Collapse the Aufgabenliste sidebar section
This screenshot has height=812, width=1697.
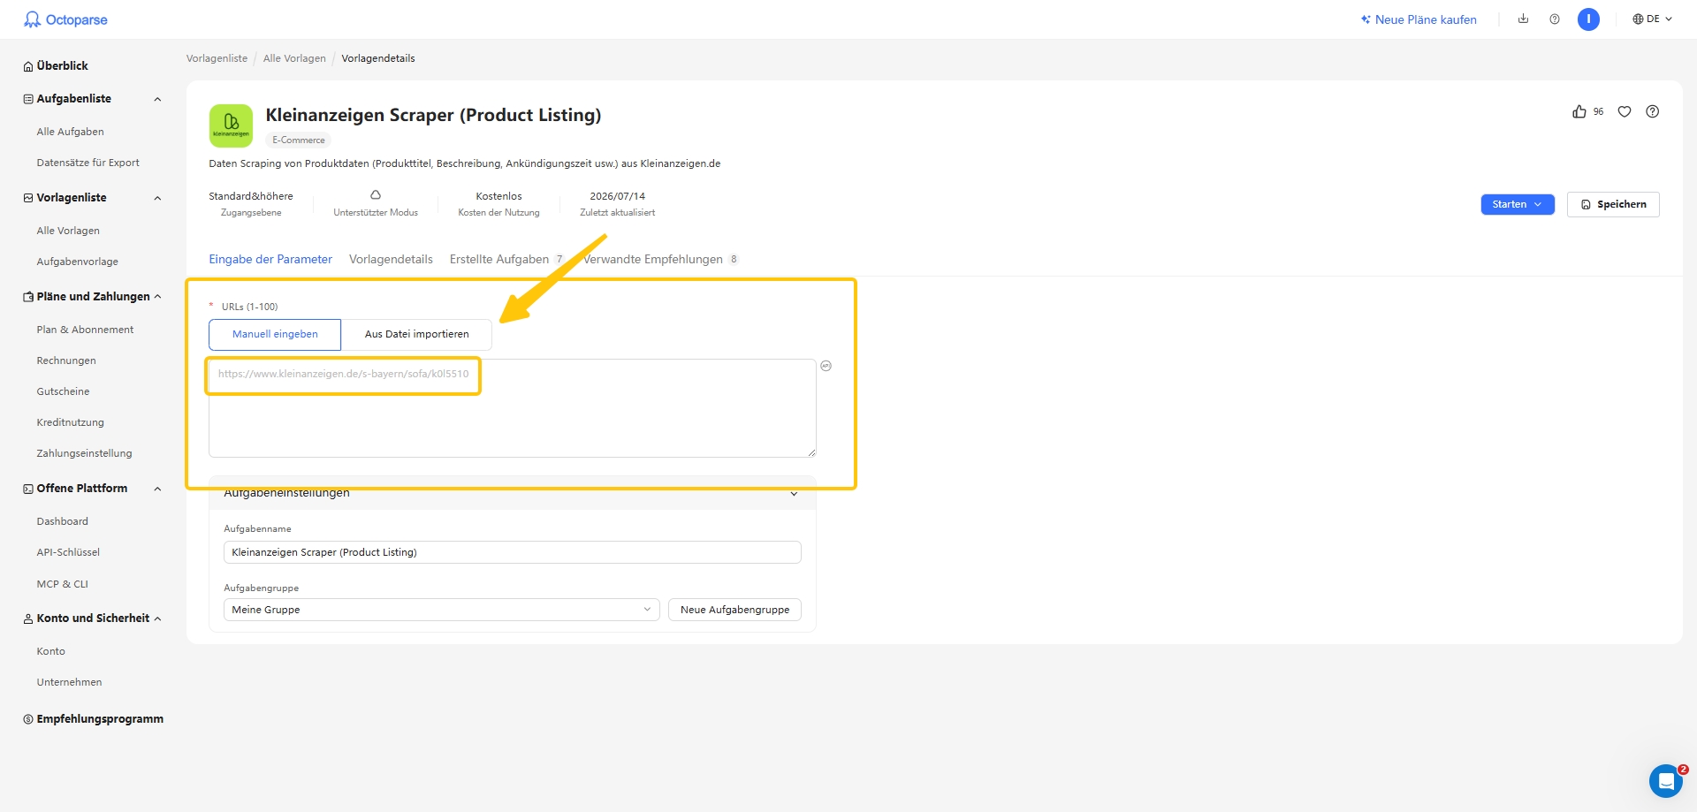pos(157,99)
